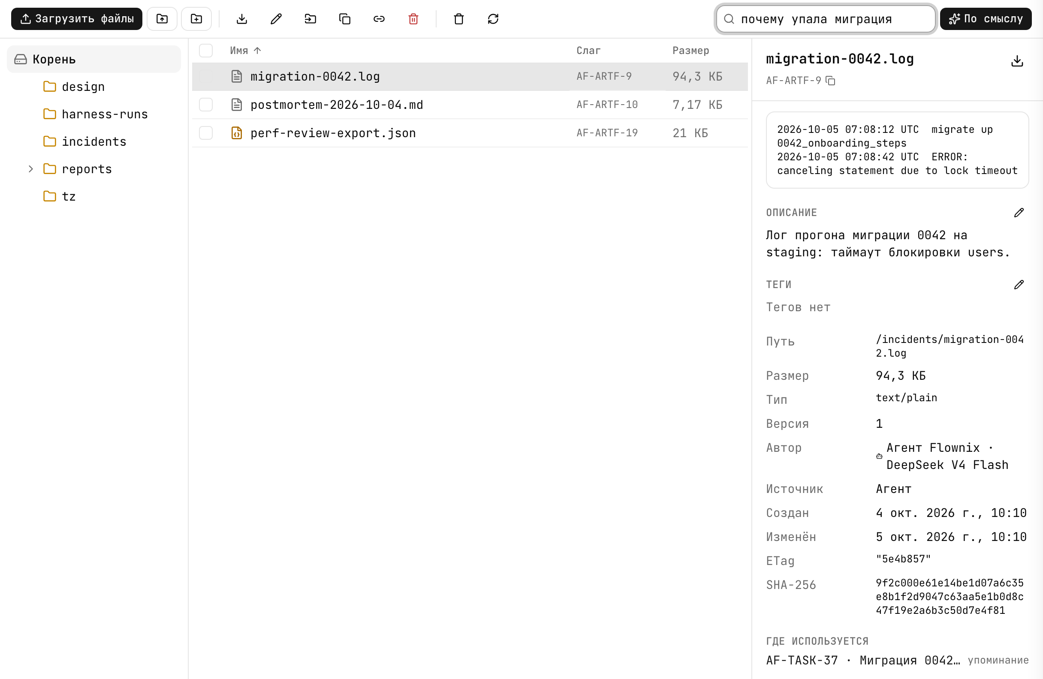Viewport: 1043px width, 679px height.
Task: Open the AF-TASK-37 Миграция 0042 link
Action: tap(862, 660)
